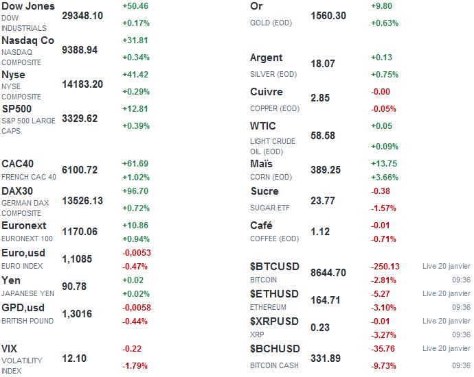Open the Dow Jones index link
Viewport: 474px width, 377px height.
pyautogui.click(x=28, y=7)
